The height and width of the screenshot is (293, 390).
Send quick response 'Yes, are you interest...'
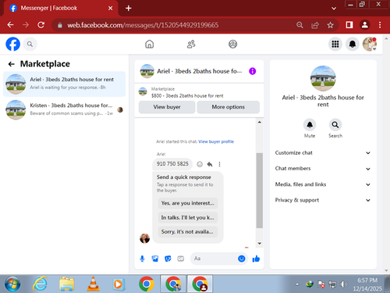point(188,203)
